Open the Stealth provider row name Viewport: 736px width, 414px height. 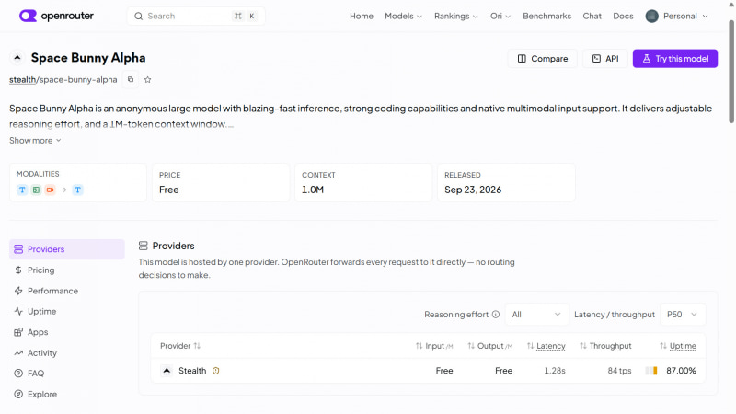[192, 371]
